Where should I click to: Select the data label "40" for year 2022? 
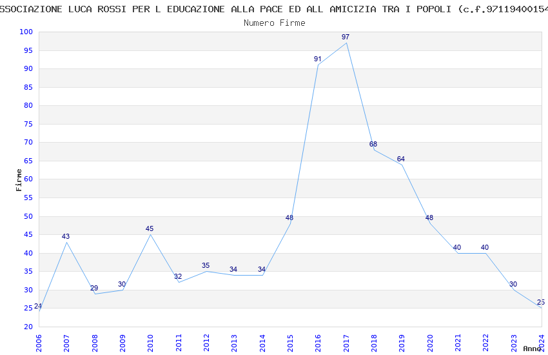[484, 247]
